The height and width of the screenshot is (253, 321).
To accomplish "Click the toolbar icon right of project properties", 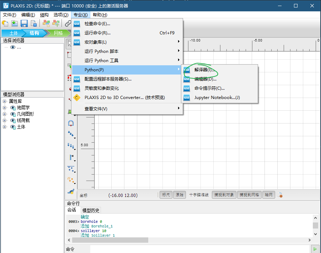I will (x=46, y=23).
